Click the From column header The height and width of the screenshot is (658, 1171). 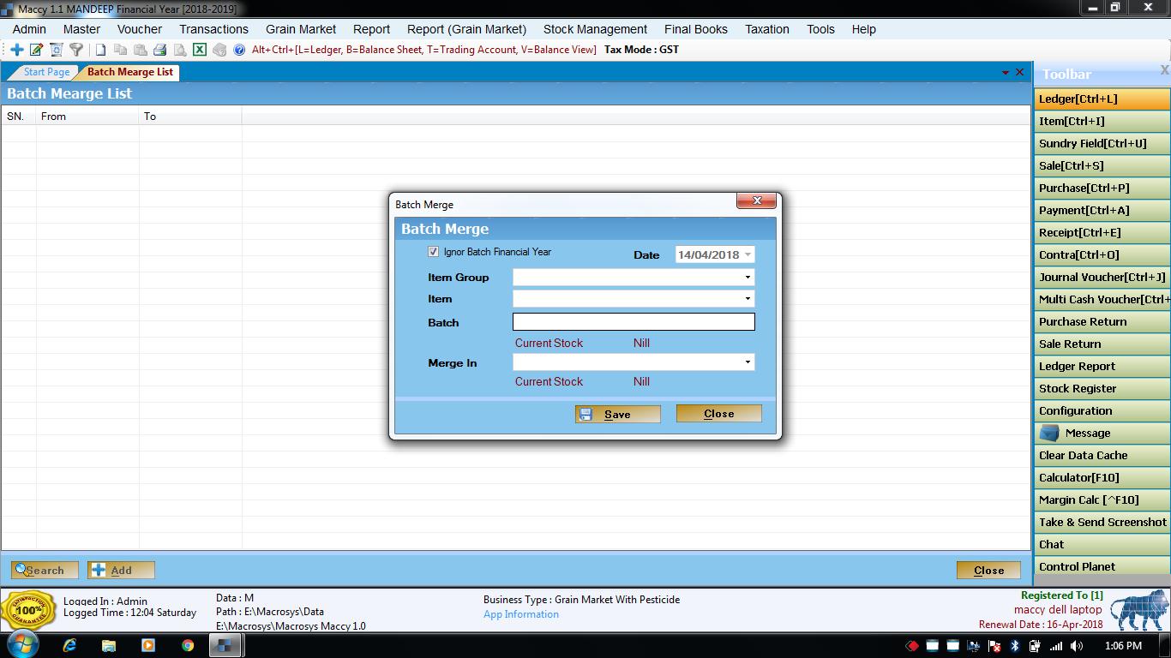point(87,117)
